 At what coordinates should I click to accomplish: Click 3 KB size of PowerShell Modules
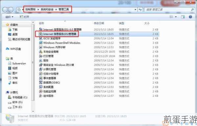tap(155, 43)
